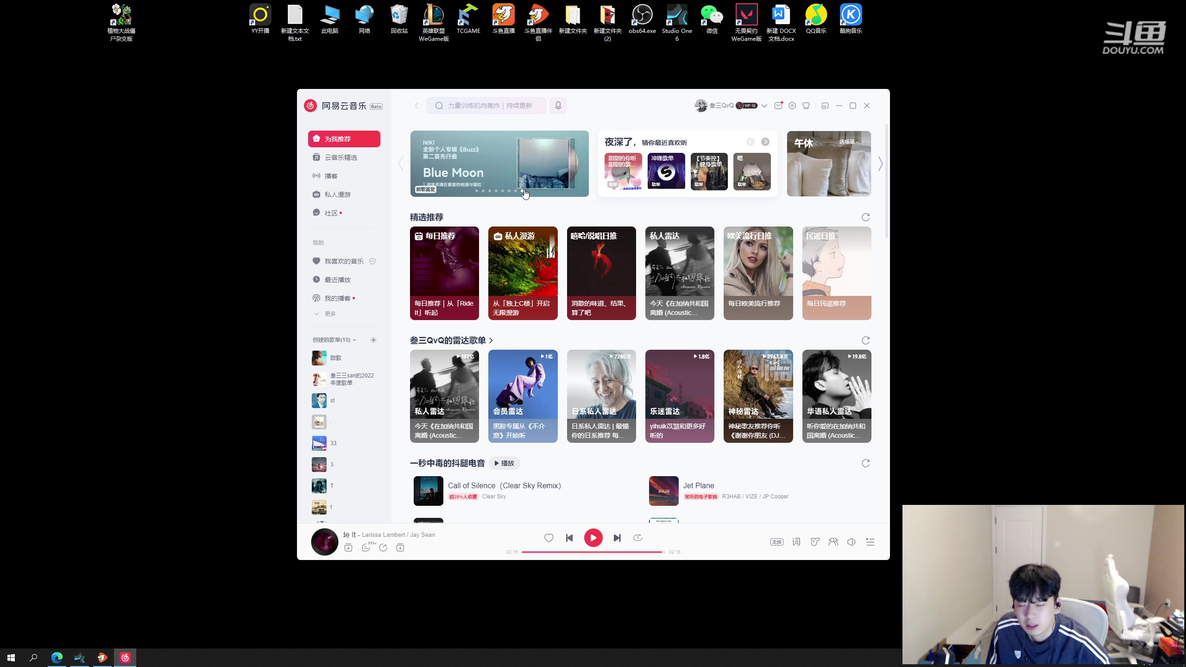Add current song to playlist icon

[348, 548]
